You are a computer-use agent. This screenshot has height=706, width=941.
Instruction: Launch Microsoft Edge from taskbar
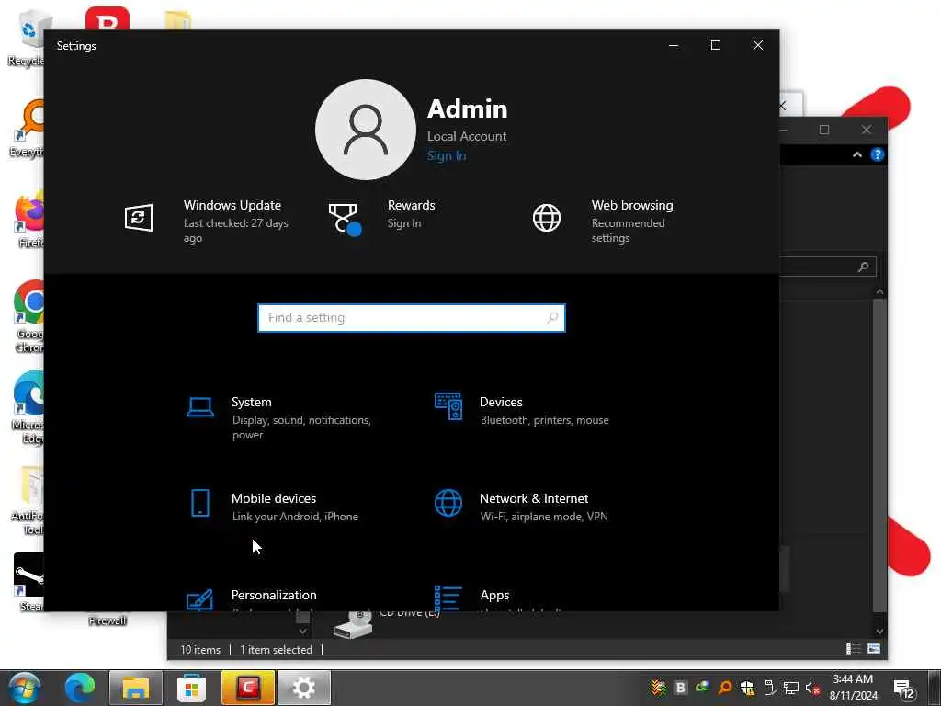(x=80, y=688)
